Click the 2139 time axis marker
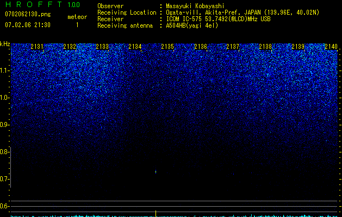The image size is (342, 217). pos(298,47)
